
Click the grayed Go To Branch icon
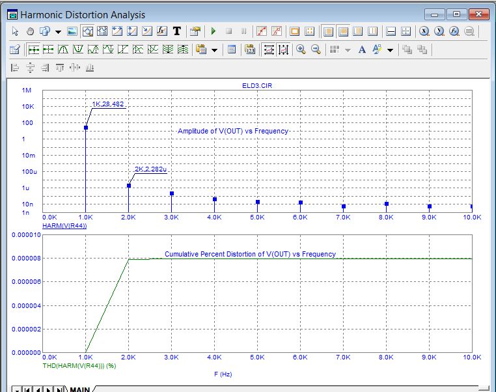click(x=469, y=31)
